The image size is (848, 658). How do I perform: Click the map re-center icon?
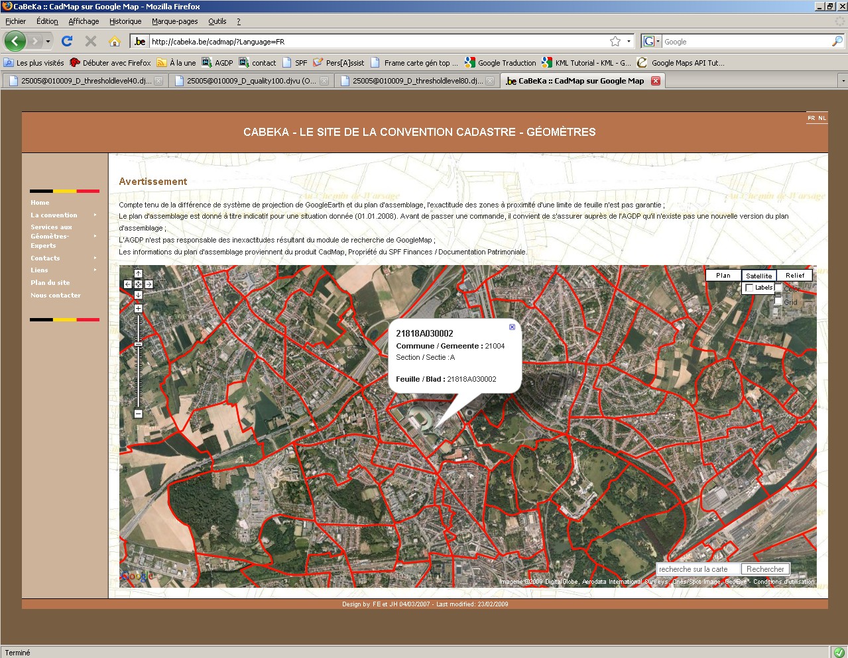[138, 284]
